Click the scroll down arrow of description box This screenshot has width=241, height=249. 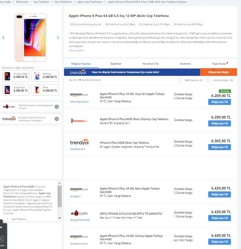(59, 218)
